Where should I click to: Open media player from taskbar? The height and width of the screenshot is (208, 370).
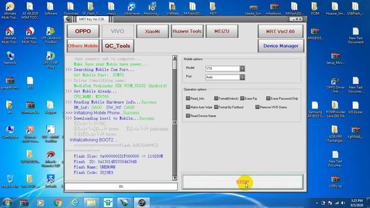tap(40, 203)
